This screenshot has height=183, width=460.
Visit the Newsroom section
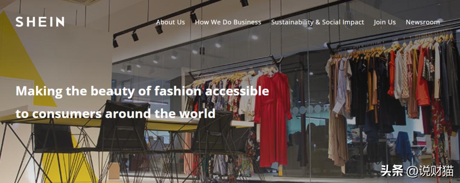[x=423, y=22]
